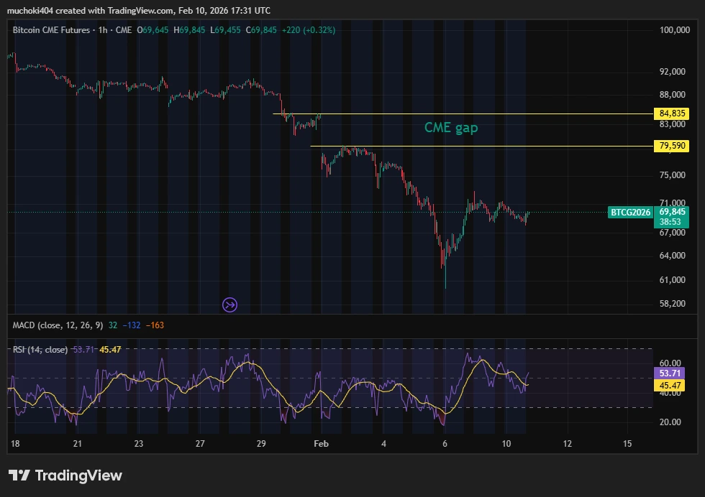Select the purple circled-arrow icon on the chart
Viewport: 705px width, 497px height.
point(229,305)
